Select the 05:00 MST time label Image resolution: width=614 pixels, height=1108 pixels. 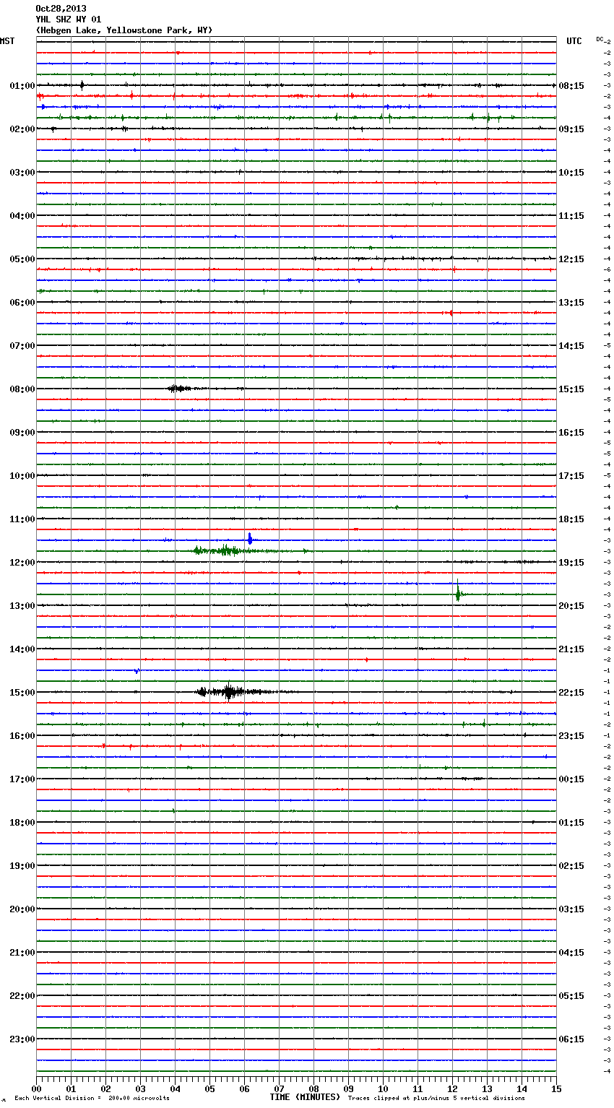(22, 259)
